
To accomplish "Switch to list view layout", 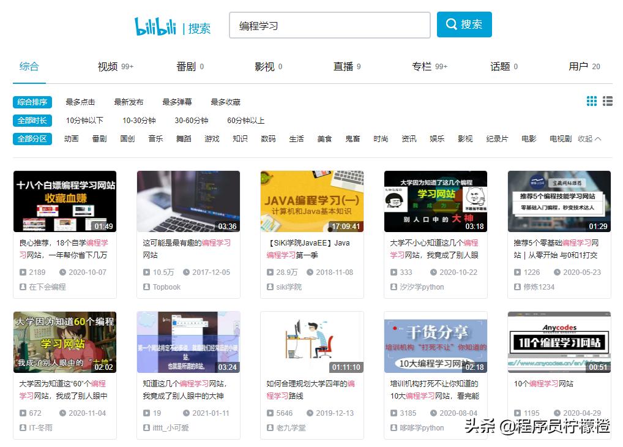I will pyautogui.click(x=607, y=102).
